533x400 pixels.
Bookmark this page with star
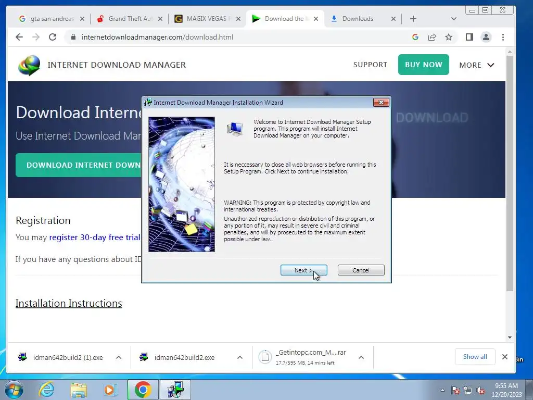click(x=449, y=37)
